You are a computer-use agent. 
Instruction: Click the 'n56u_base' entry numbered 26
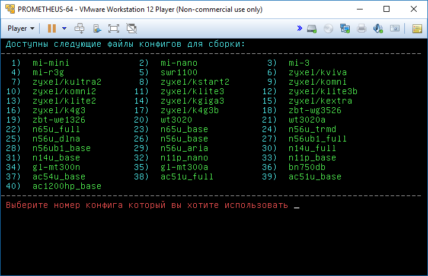click(x=184, y=139)
